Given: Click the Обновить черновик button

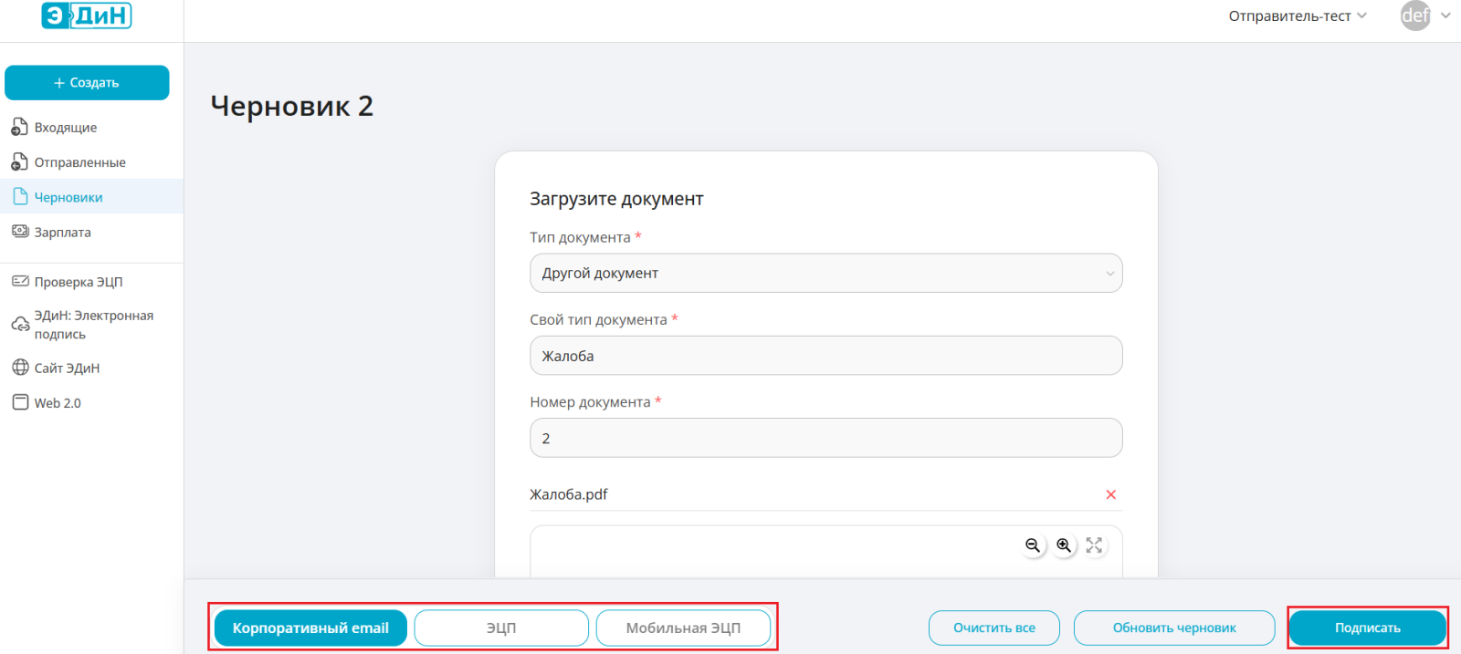Looking at the screenshot, I should coord(1173,628).
